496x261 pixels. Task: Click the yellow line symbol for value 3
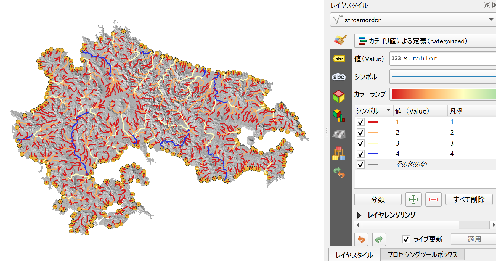point(373,143)
